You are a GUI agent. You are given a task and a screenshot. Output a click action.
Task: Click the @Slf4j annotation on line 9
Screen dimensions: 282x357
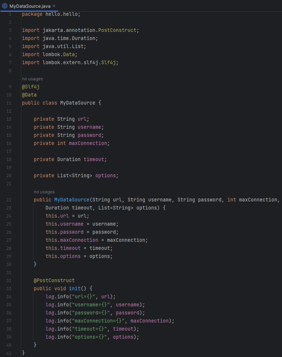click(x=31, y=87)
